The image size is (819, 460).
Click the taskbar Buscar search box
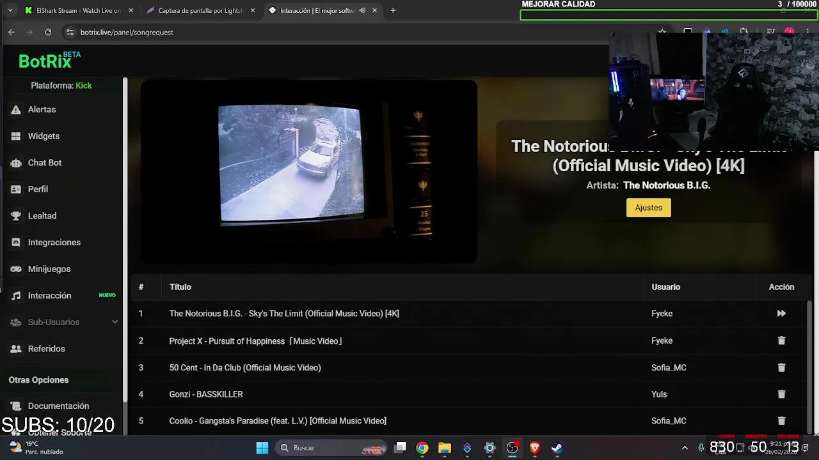point(331,448)
